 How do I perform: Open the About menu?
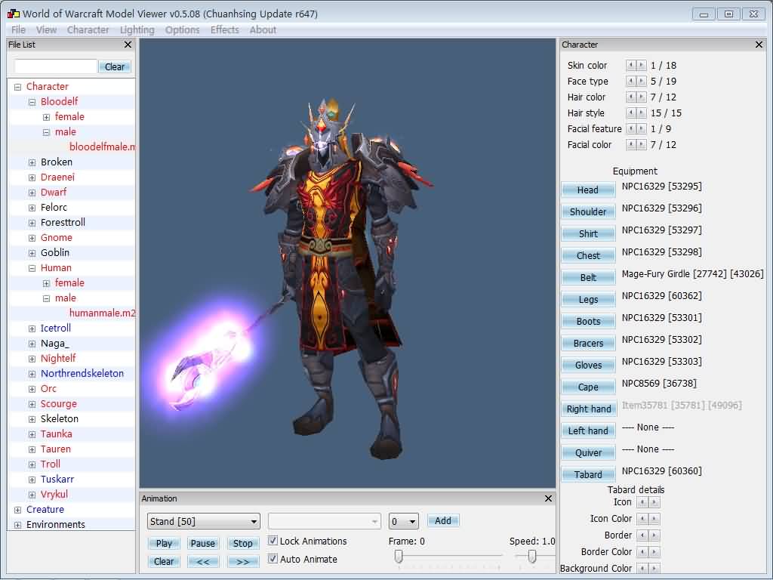[263, 29]
